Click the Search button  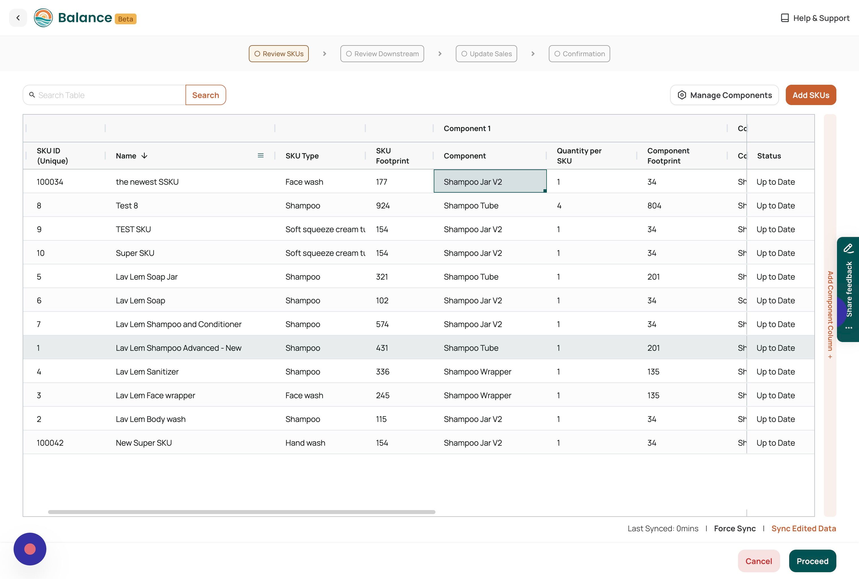pyautogui.click(x=206, y=95)
